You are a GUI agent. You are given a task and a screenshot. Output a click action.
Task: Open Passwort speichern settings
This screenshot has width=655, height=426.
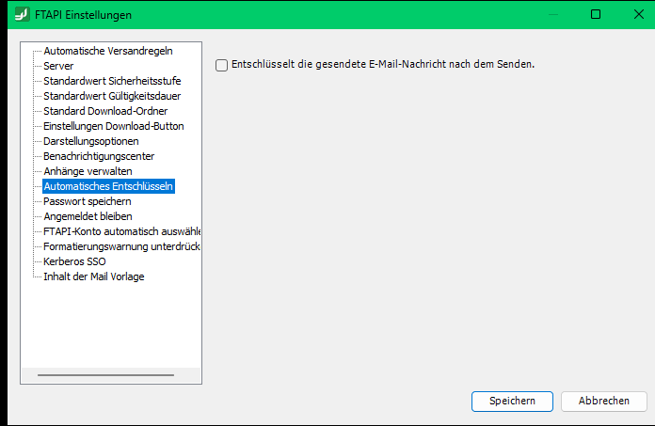(88, 201)
